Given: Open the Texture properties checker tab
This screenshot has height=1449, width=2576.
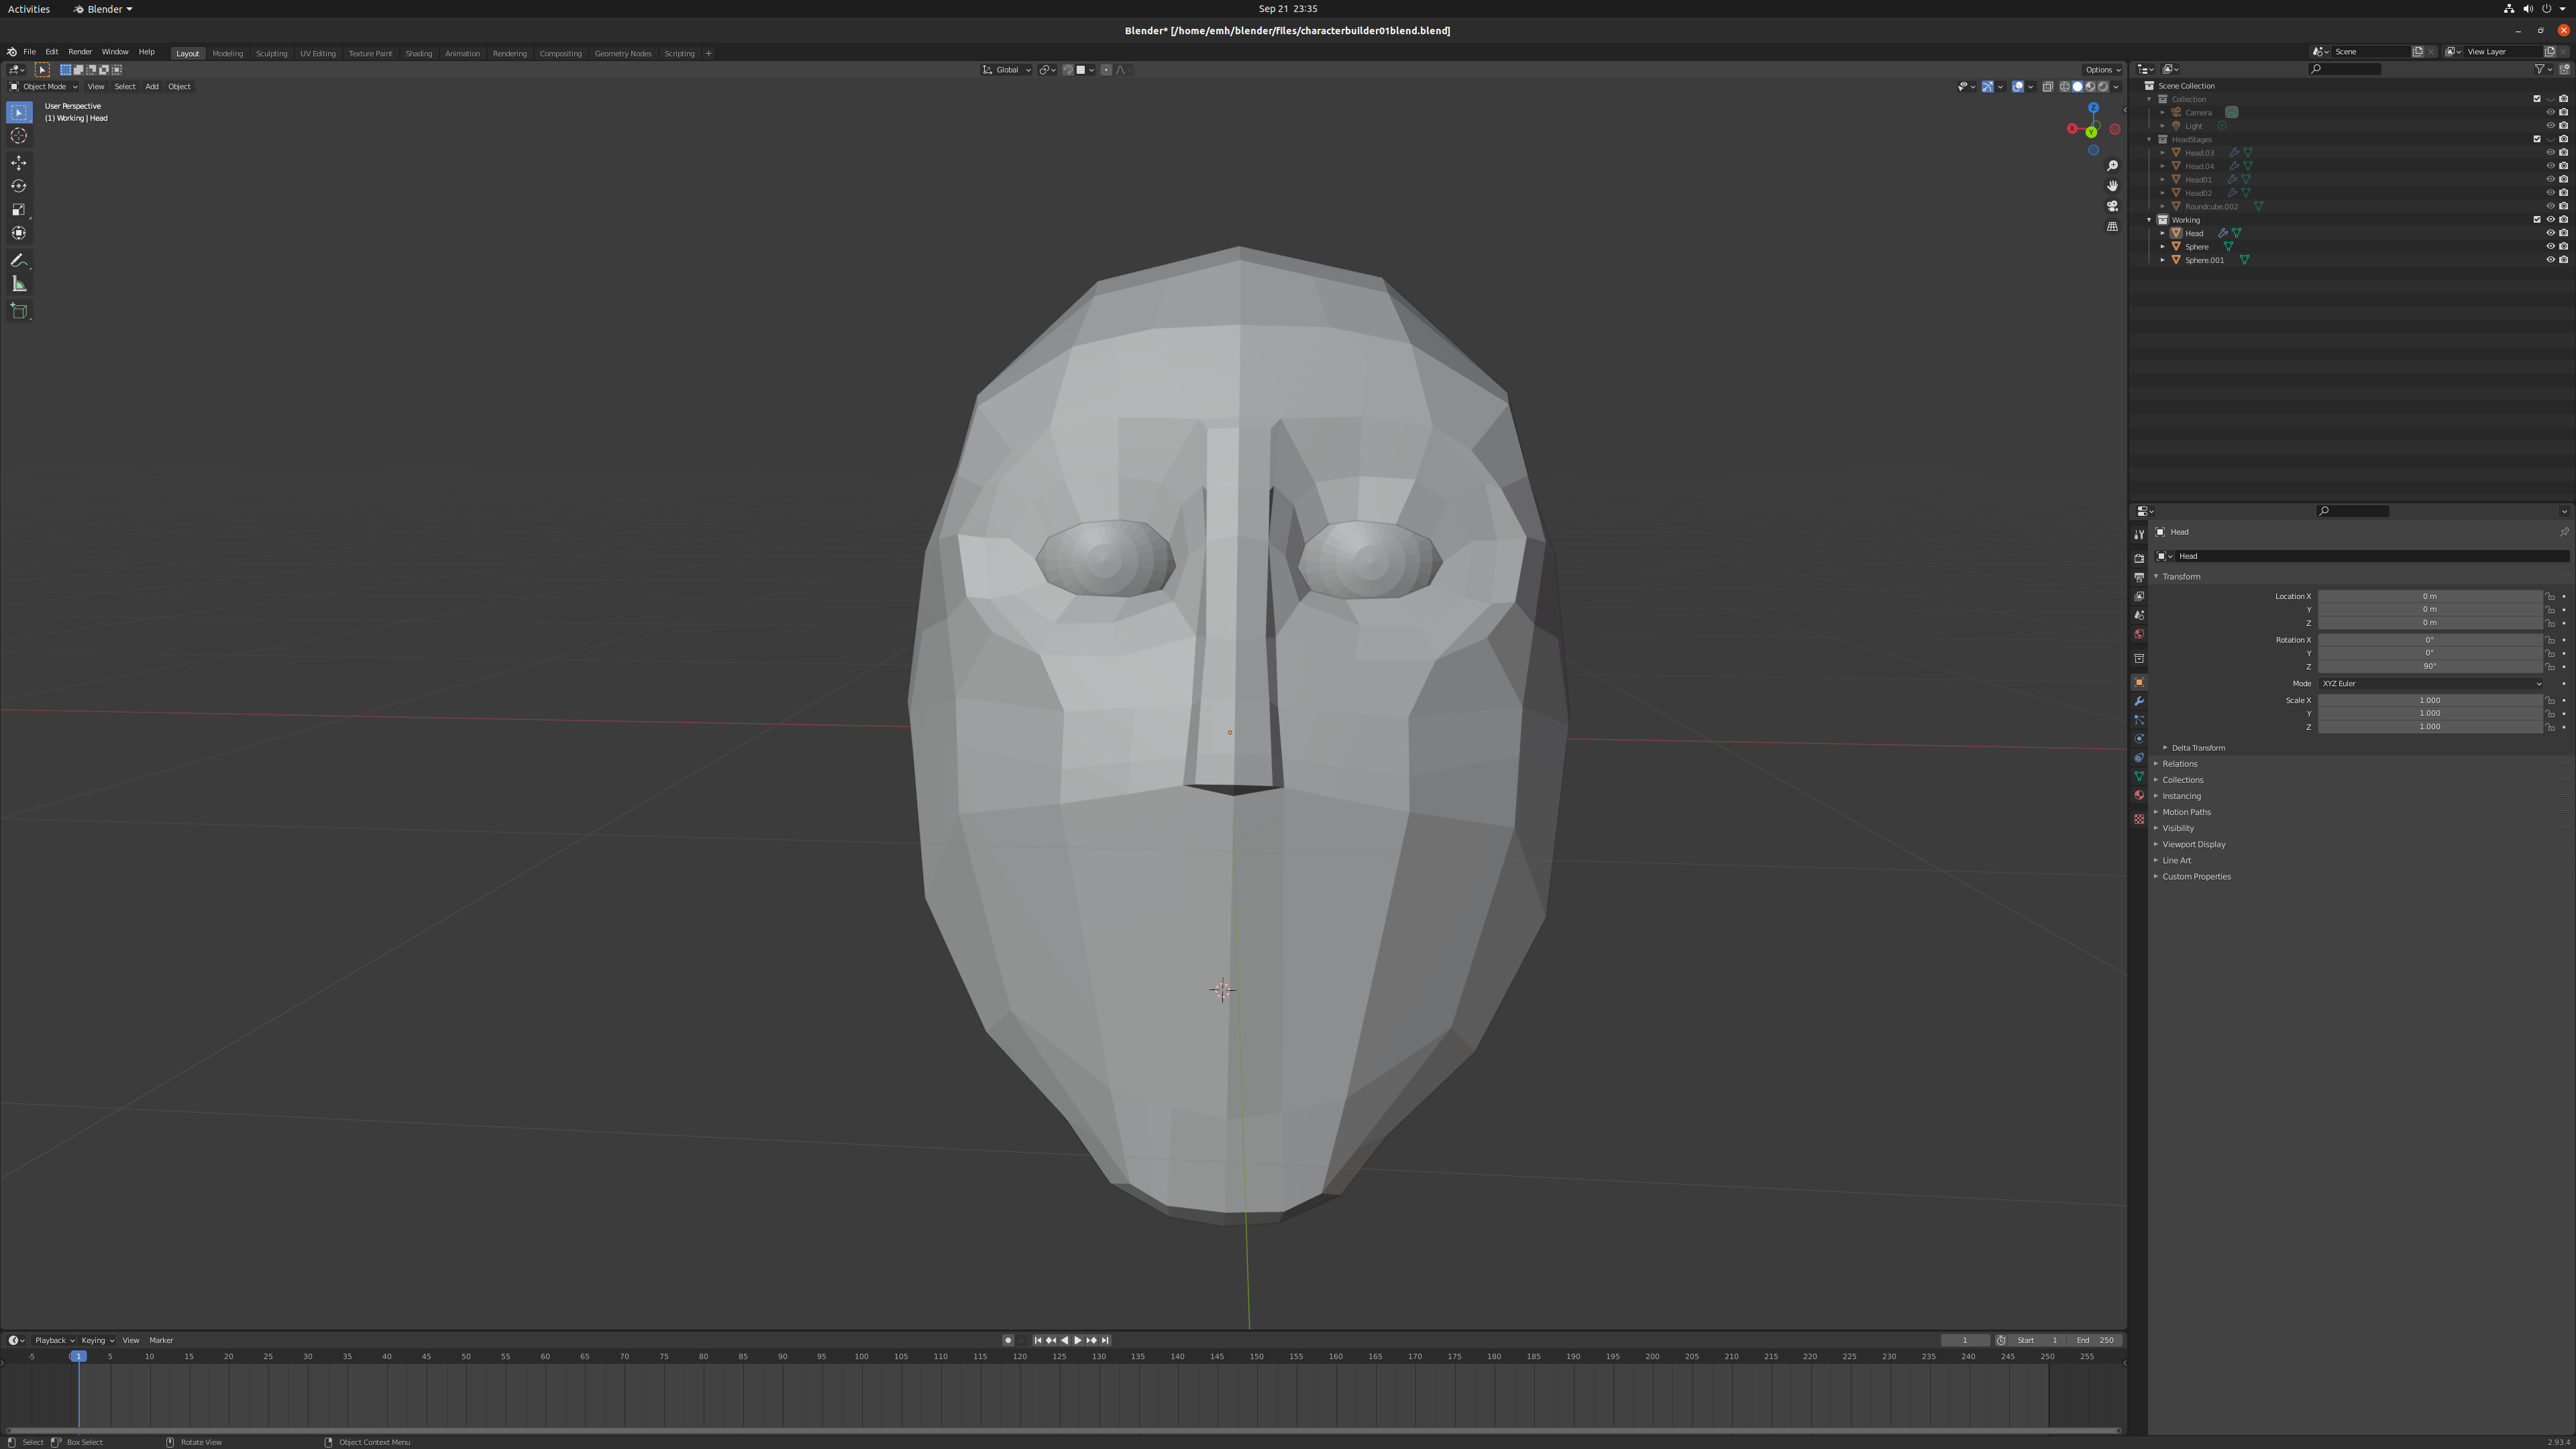Looking at the screenshot, I should tap(2139, 819).
